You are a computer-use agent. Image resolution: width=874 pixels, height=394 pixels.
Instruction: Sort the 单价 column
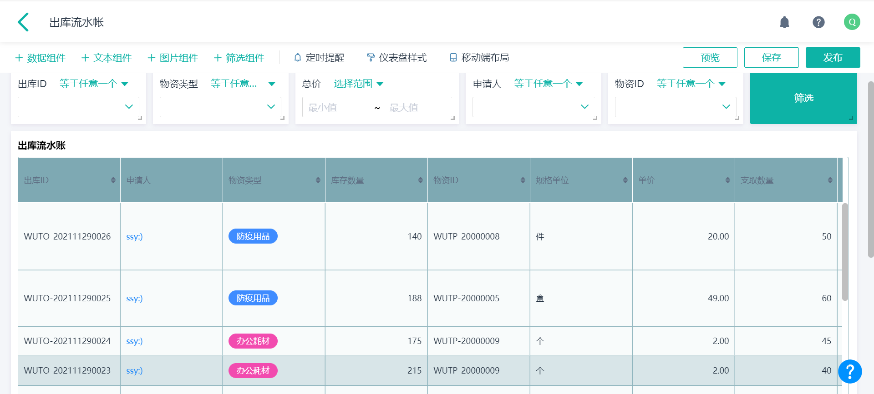pyautogui.click(x=727, y=180)
